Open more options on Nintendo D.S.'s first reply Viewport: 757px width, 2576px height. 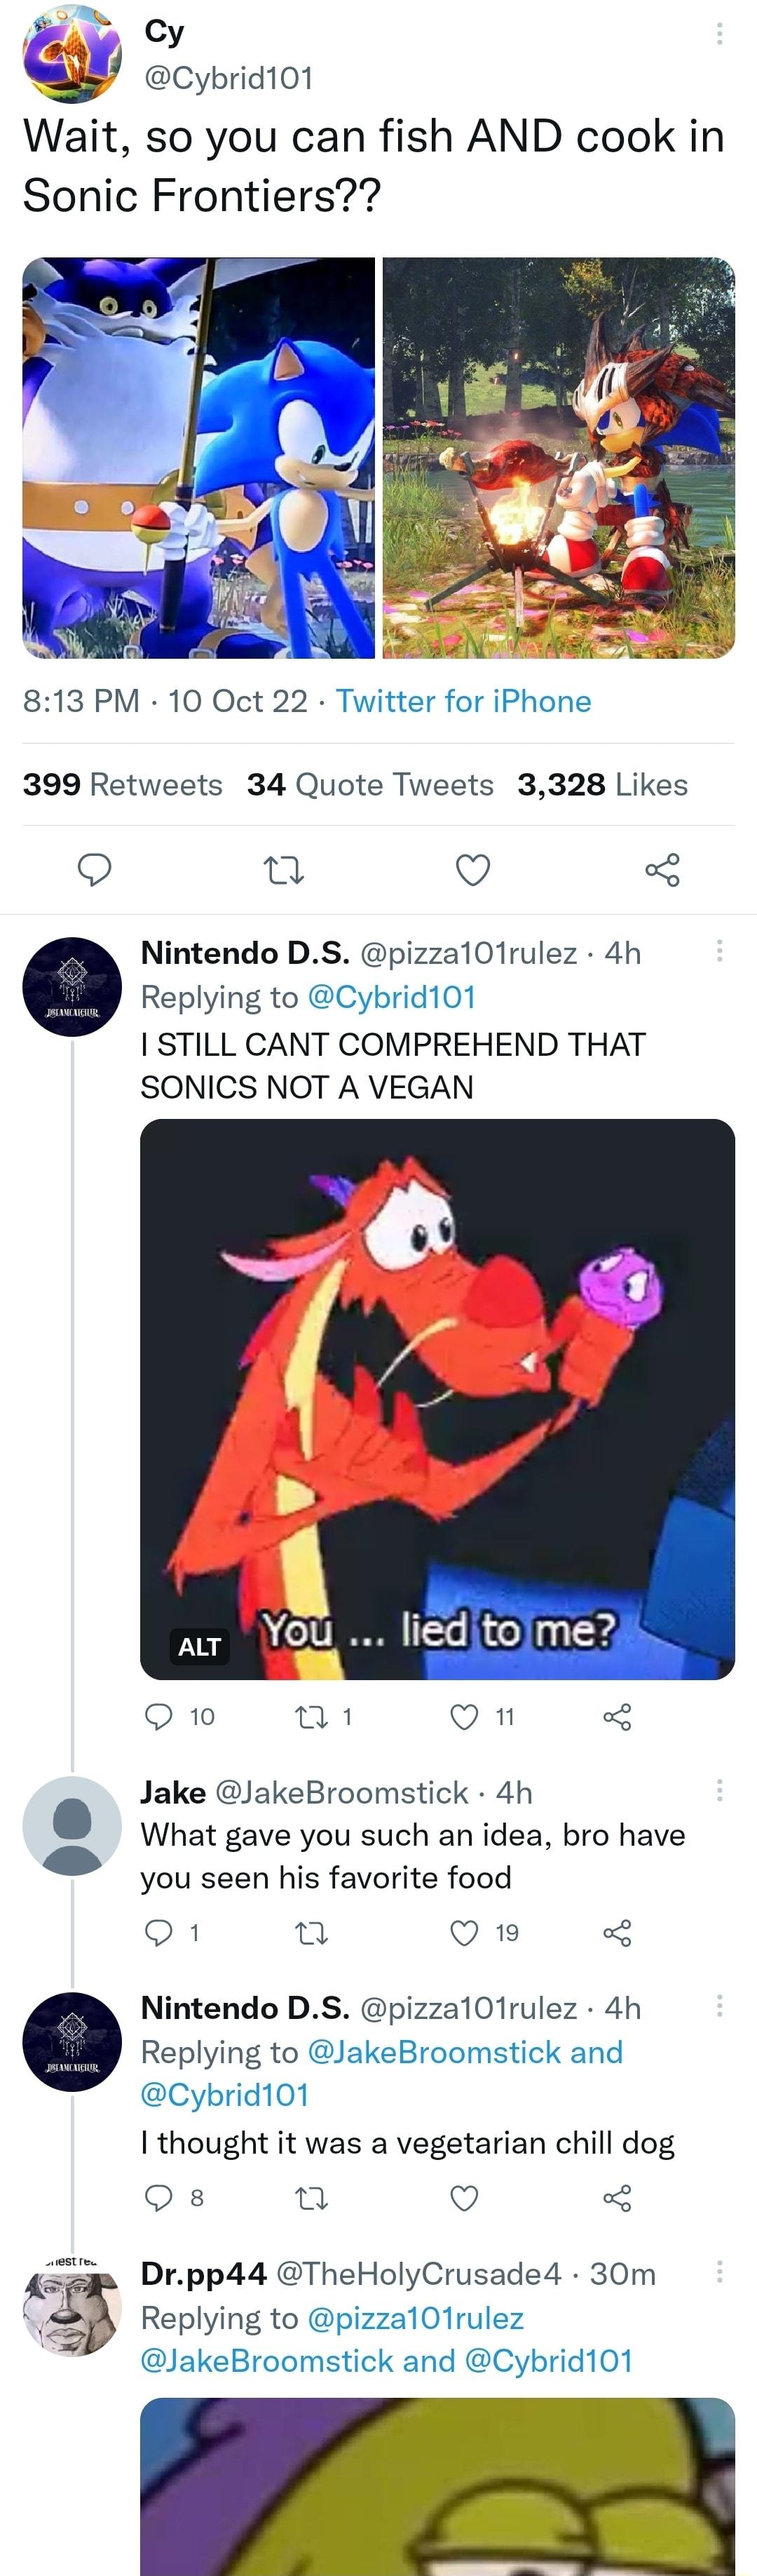[x=719, y=951]
